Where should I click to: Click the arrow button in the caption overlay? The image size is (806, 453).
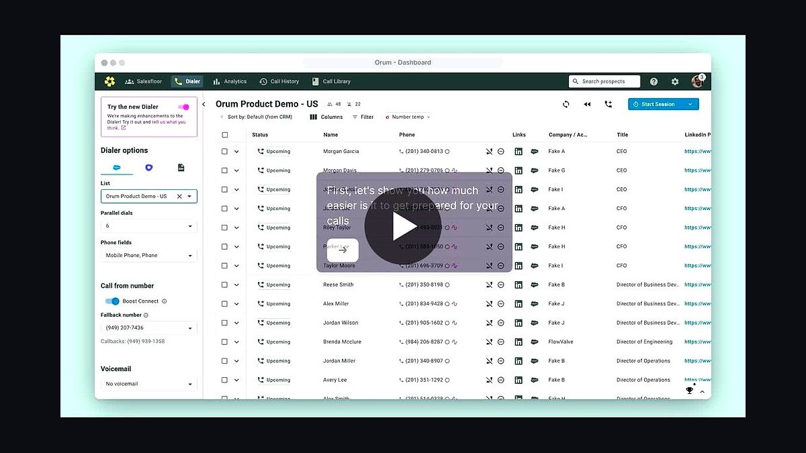343,250
